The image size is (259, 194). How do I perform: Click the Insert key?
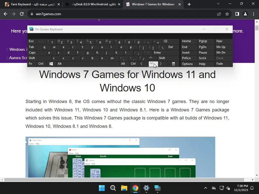point(189,53)
